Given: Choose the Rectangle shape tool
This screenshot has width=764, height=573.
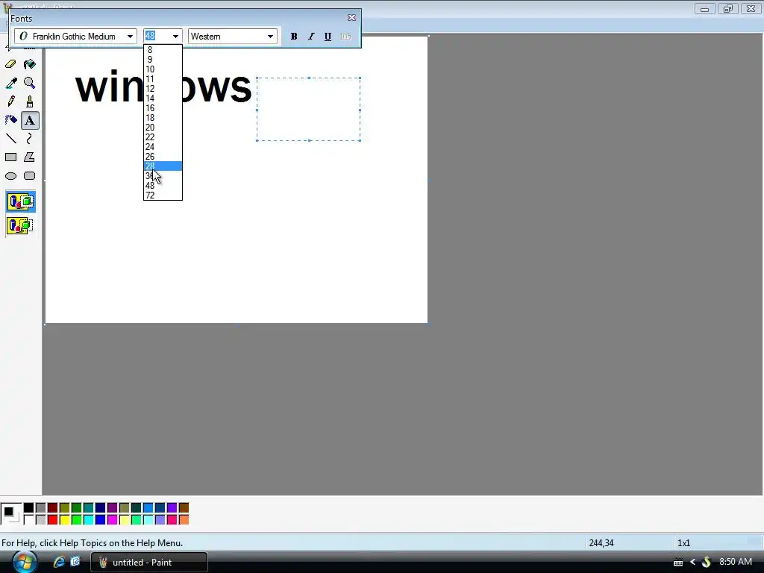Looking at the screenshot, I should pos(10,157).
